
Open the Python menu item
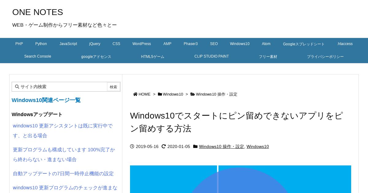pyautogui.click(x=41, y=44)
